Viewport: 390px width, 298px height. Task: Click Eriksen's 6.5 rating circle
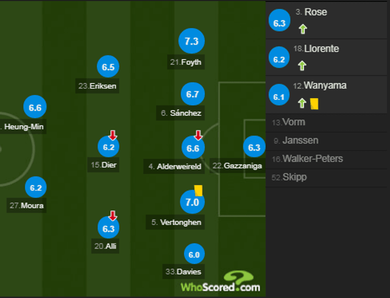point(107,67)
